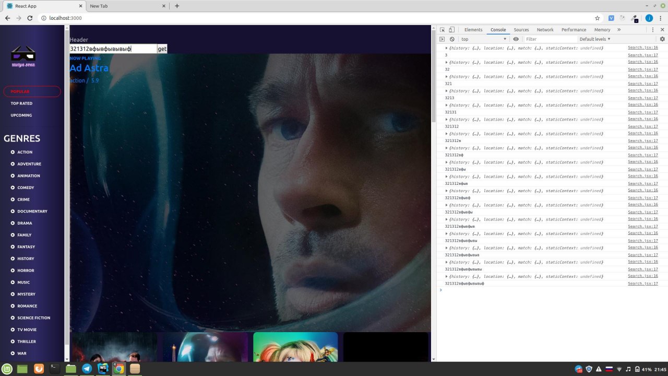
Task: Clear the console with the ban icon
Action: click(x=452, y=39)
